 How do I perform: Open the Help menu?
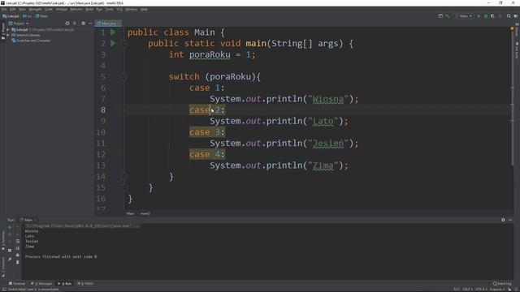click(144, 9)
